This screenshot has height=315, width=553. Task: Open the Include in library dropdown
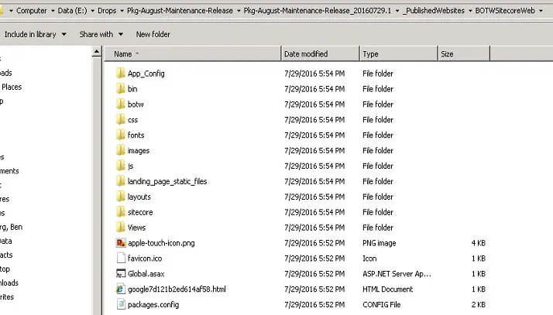[35, 35]
